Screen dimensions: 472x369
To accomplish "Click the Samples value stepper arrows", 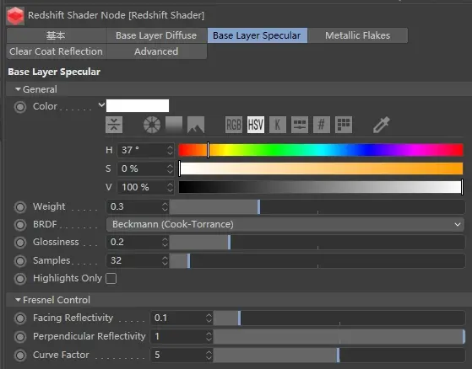I will pos(165,260).
